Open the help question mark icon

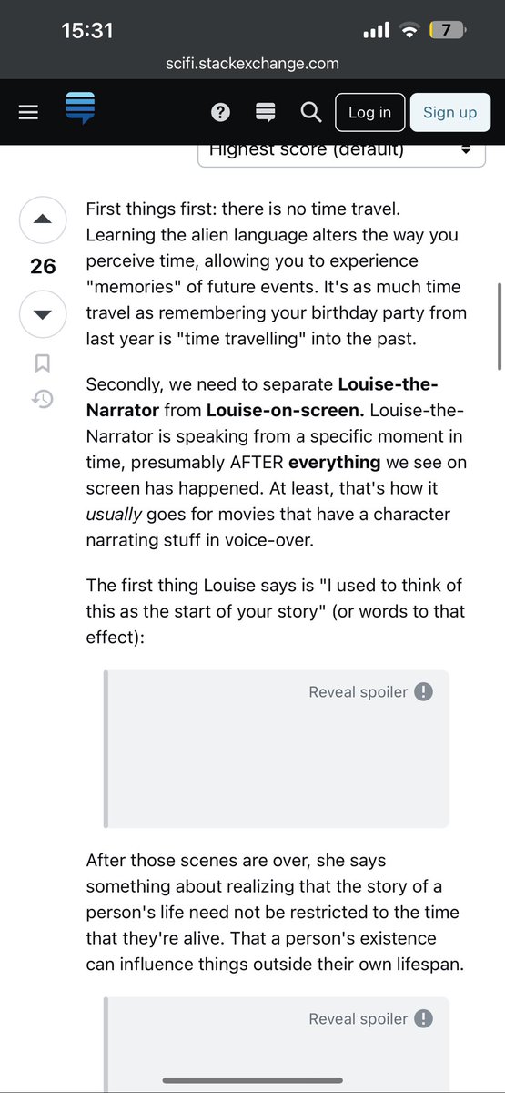point(220,112)
